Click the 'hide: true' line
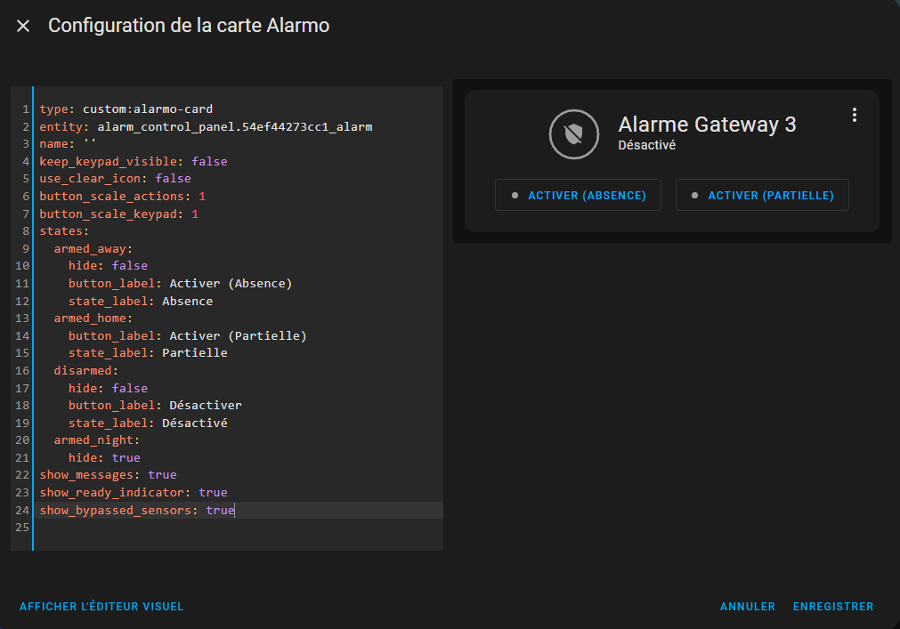The image size is (900, 629). pos(104,457)
